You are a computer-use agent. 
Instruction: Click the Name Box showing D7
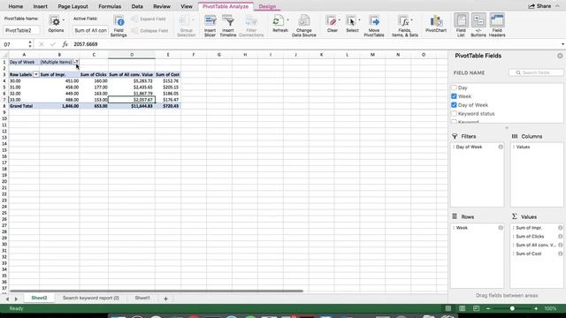click(14, 44)
